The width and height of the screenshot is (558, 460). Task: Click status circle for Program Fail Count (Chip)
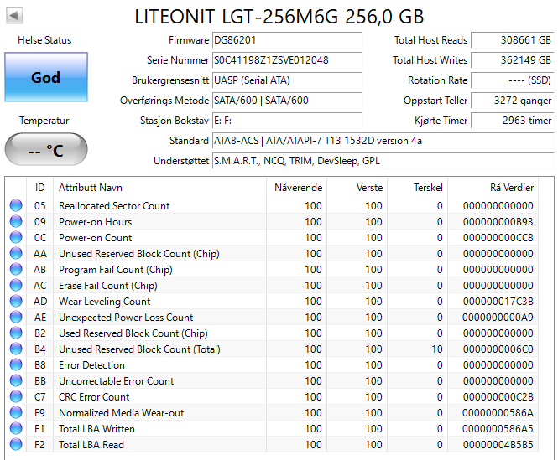(16, 269)
